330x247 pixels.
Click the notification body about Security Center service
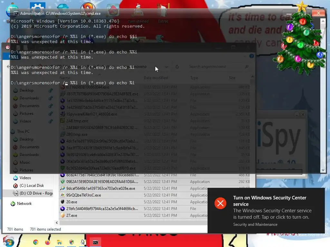[x=272, y=214]
